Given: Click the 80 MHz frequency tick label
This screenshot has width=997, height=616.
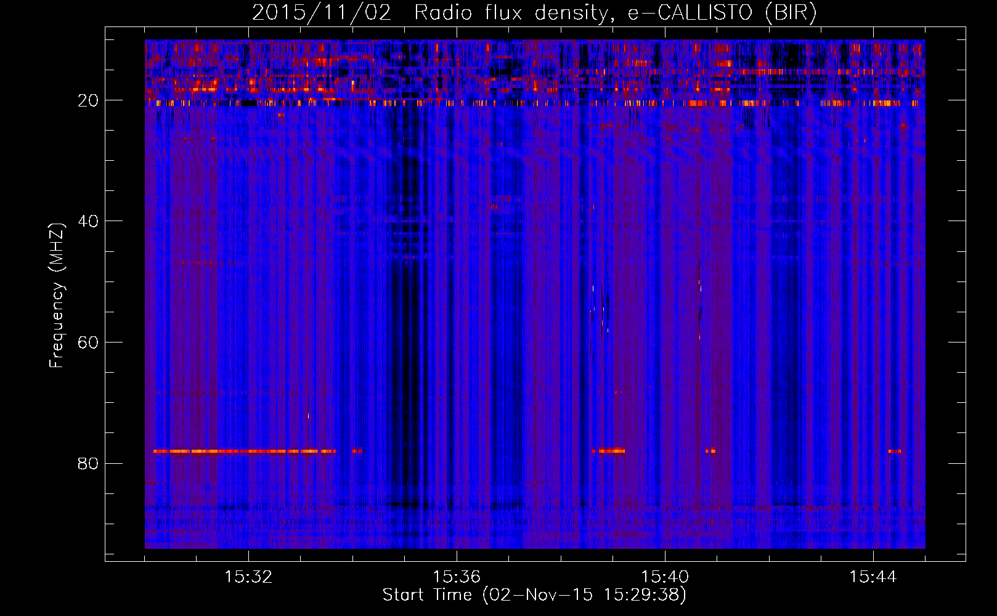Looking at the screenshot, I should pyautogui.click(x=88, y=463).
